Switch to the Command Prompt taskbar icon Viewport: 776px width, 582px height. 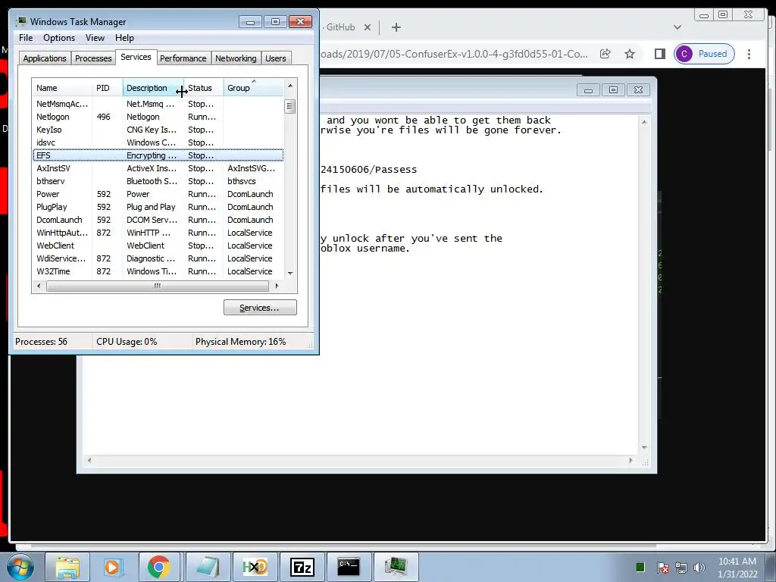349,567
